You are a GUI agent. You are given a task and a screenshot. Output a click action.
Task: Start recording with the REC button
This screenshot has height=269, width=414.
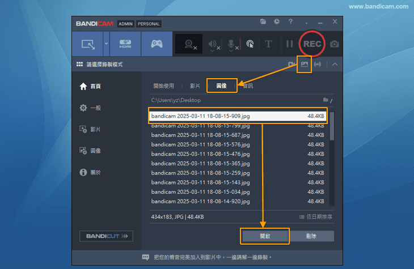(x=312, y=44)
